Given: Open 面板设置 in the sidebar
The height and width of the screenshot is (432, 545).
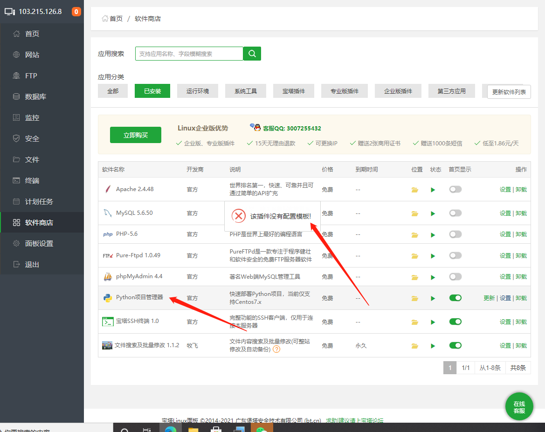Looking at the screenshot, I should pos(42,243).
